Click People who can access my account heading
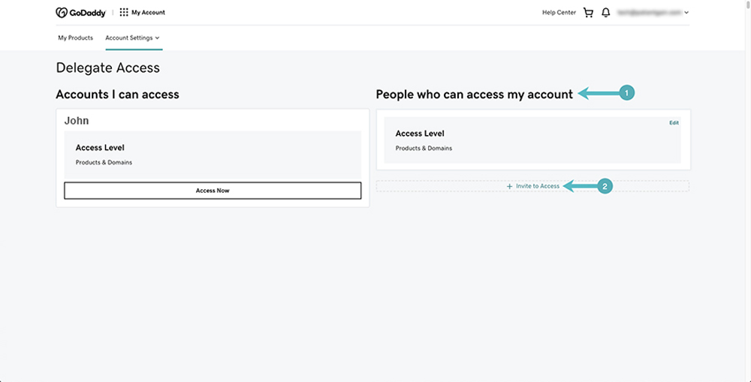This screenshot has width=751, height=382. [x=474, y=95]
